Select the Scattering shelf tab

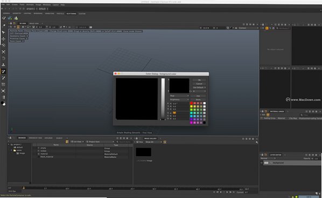pos(71,14)
